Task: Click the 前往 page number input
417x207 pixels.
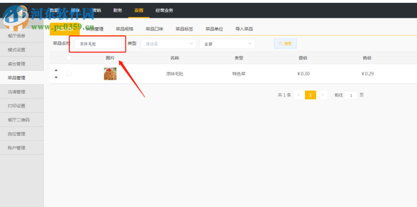Action: pos(351,95)
